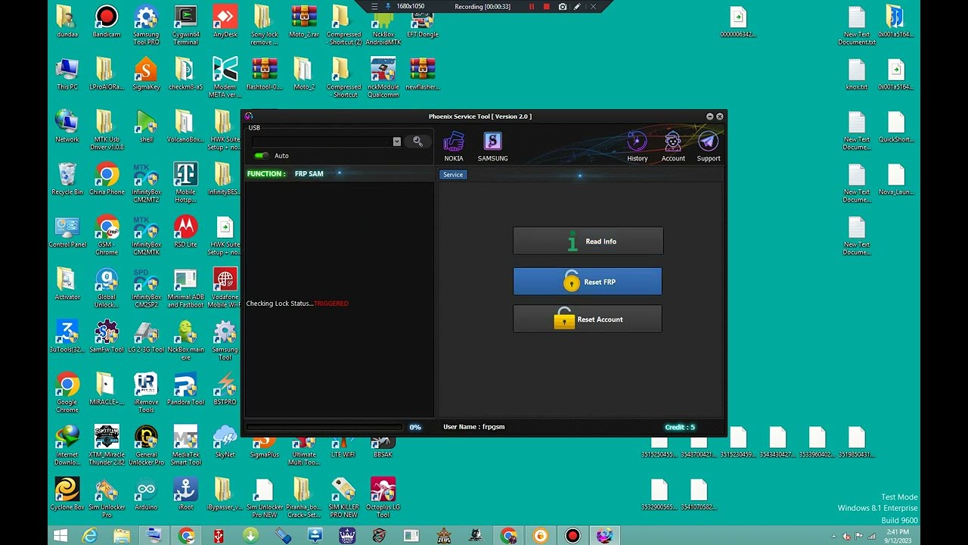Viewport: 968px width, 545px height.
Task: Open iRemove Tools shortcut
Action: [146, 393]
